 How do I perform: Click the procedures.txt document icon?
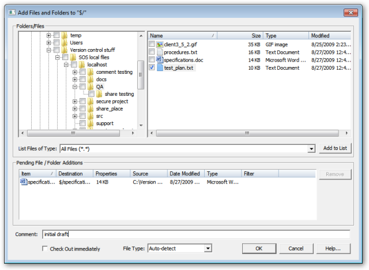click(160, 52)
